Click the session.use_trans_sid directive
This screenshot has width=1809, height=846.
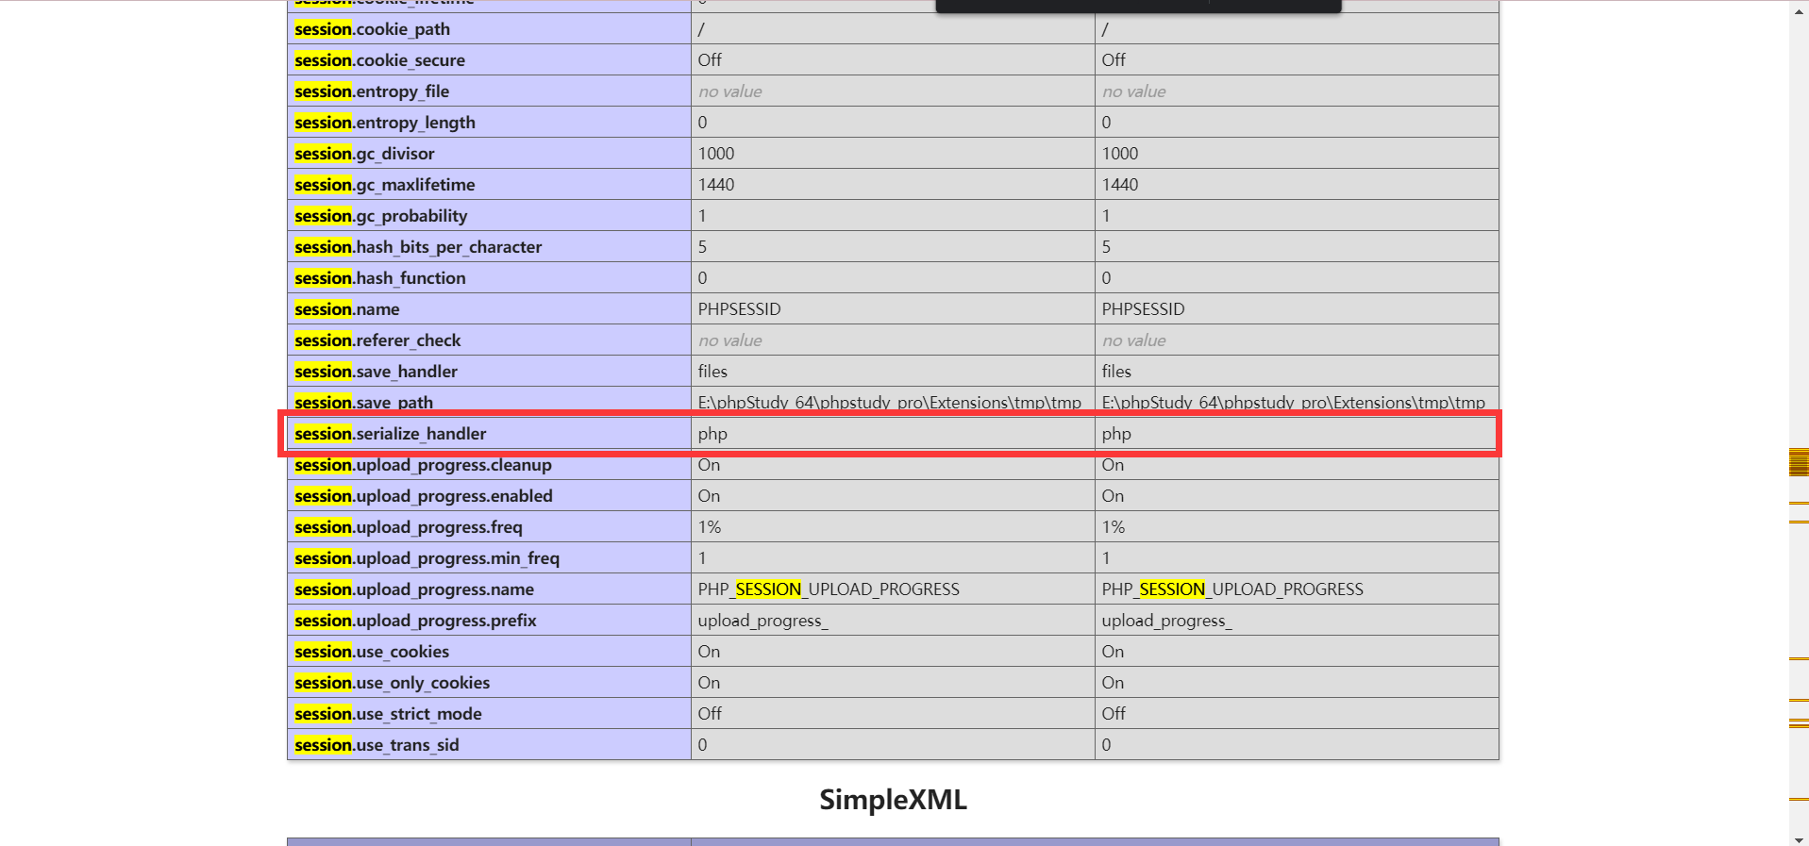(377, 745)
